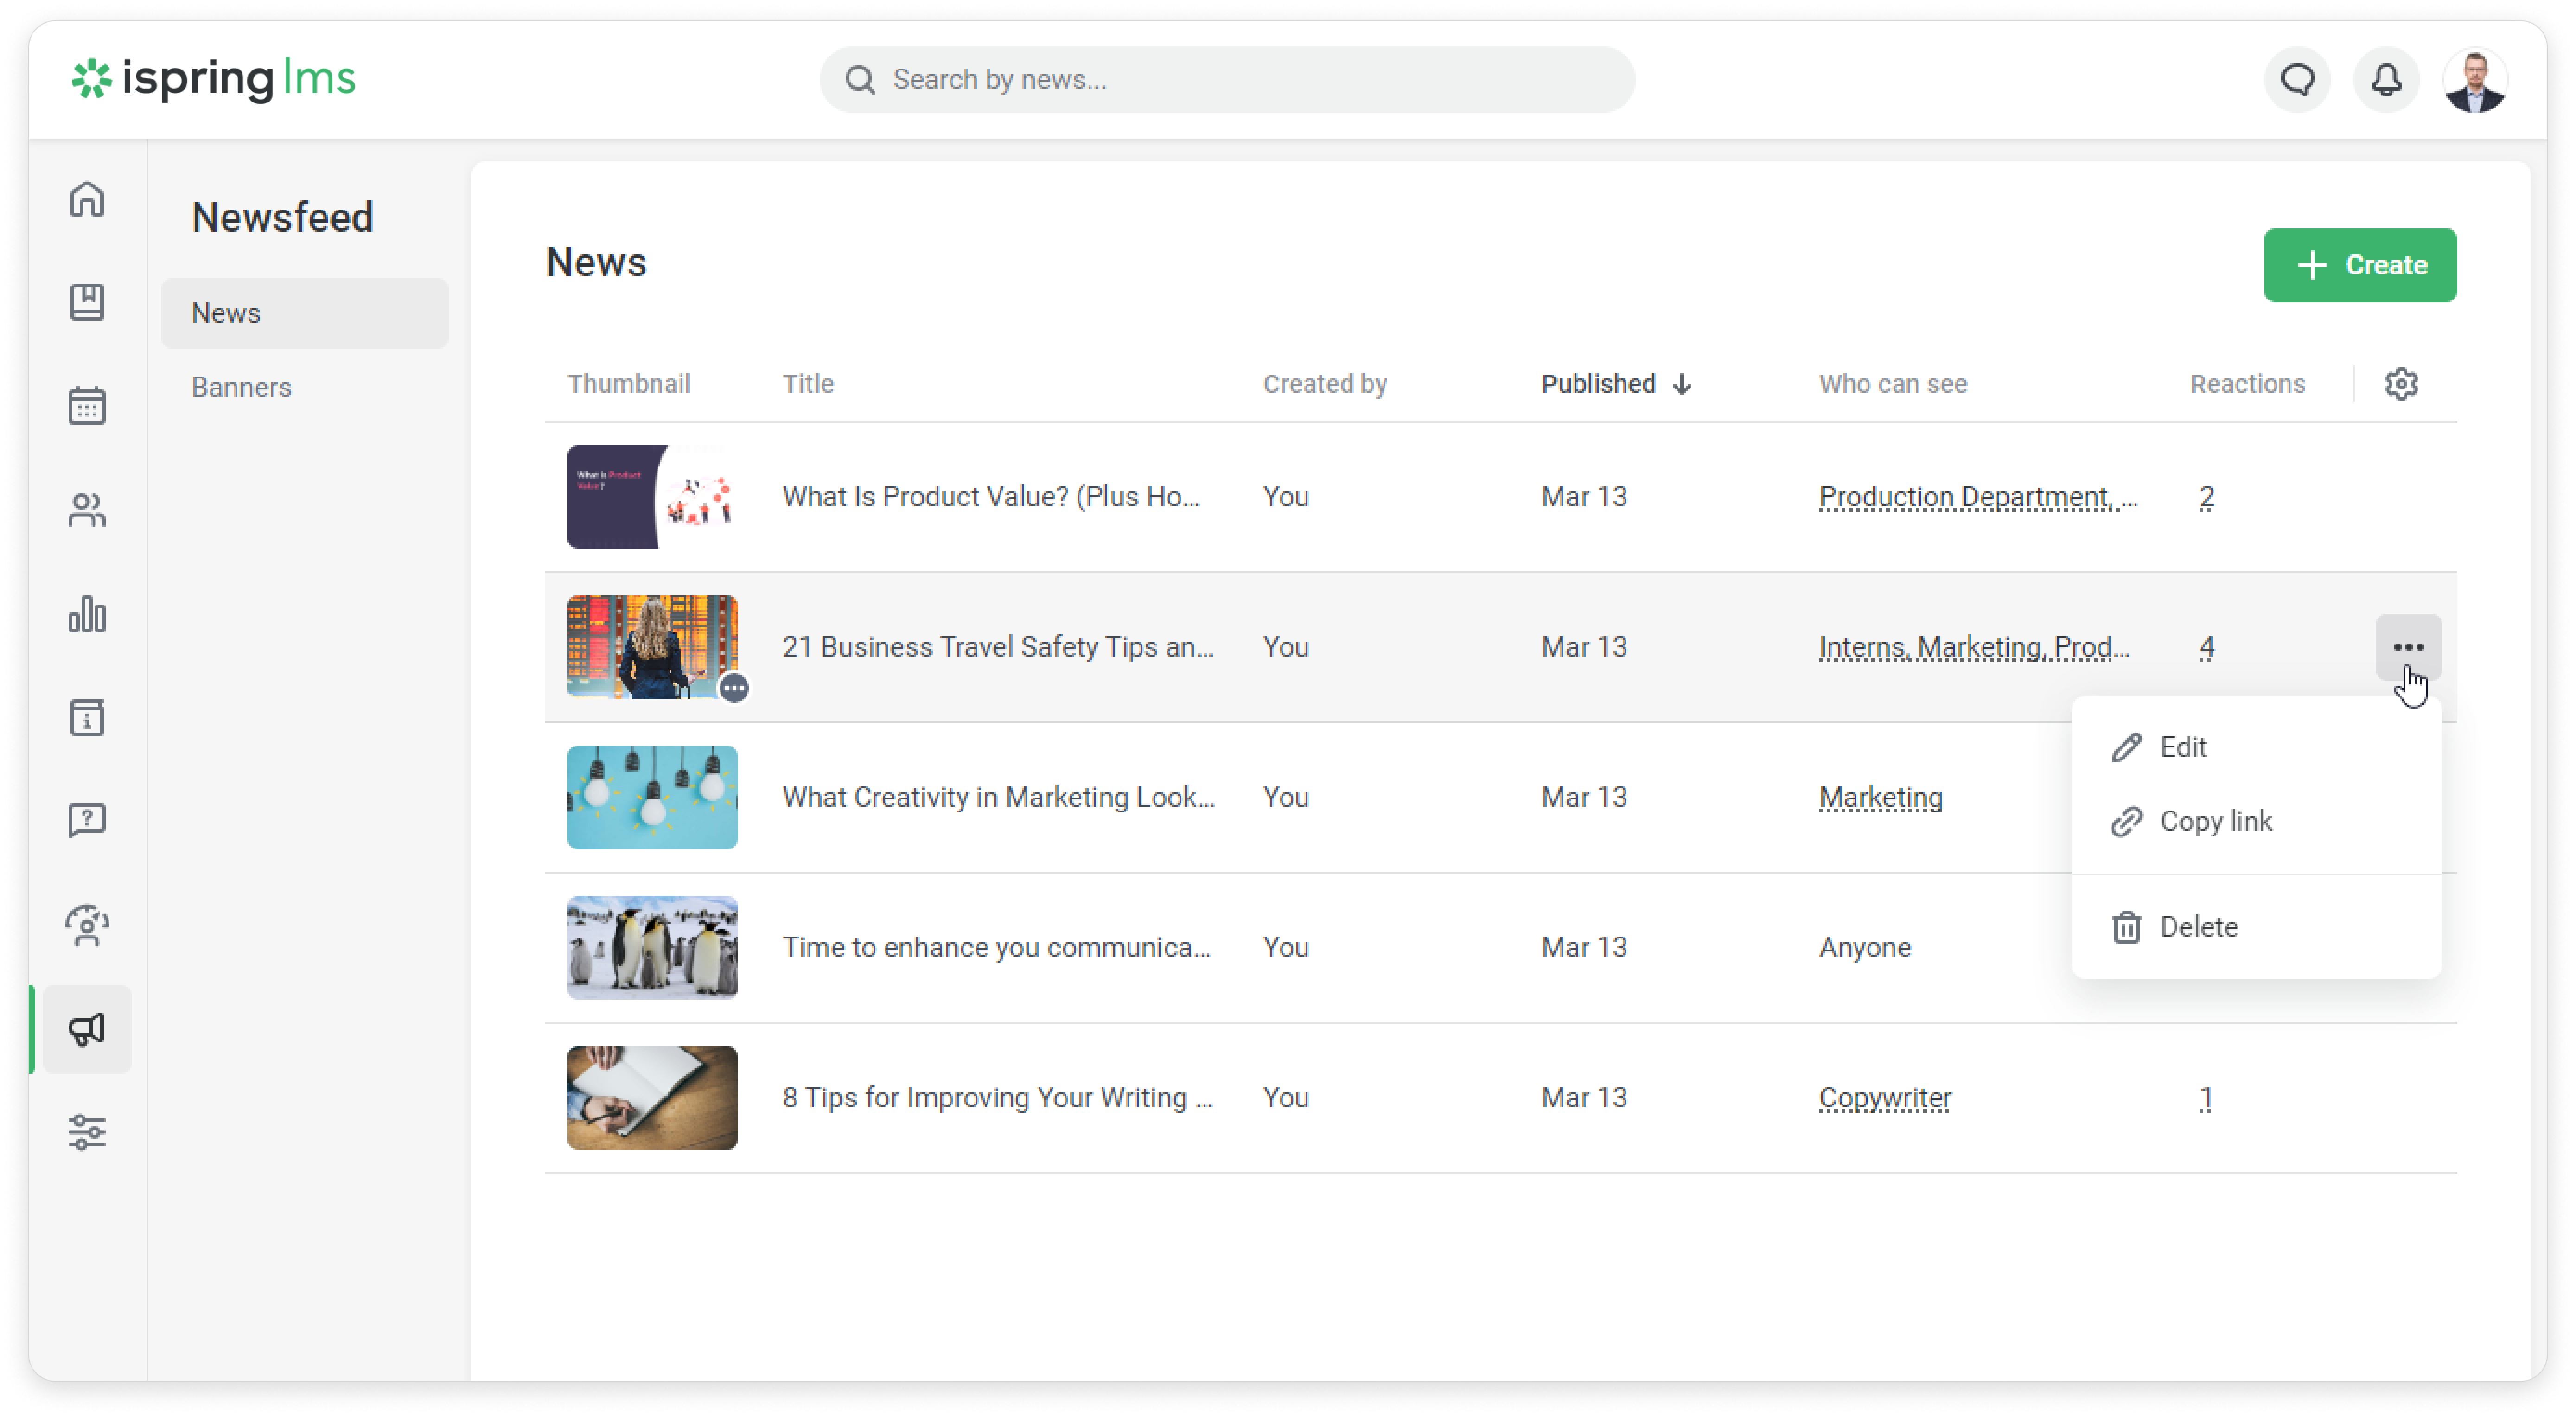Switch to Banners section
This screenshot has width=2576, height=1417.
click(x=241, y=387)
